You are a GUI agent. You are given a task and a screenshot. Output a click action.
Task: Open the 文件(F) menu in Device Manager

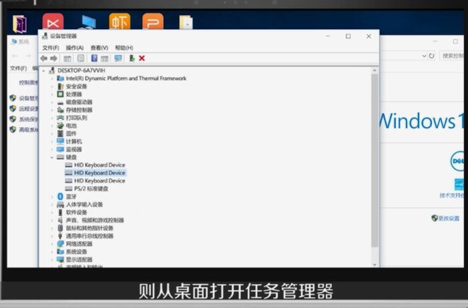click(51, 48)
